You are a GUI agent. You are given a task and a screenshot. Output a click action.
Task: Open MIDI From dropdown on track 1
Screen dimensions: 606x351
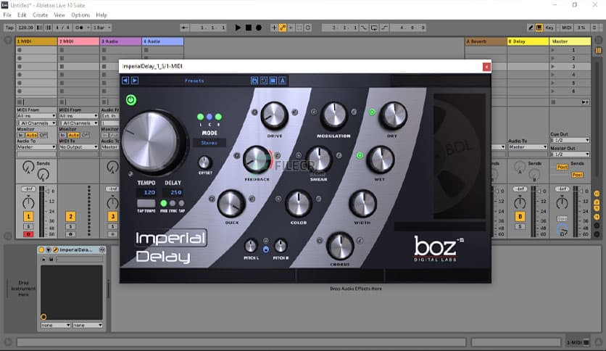coord(36,115)
